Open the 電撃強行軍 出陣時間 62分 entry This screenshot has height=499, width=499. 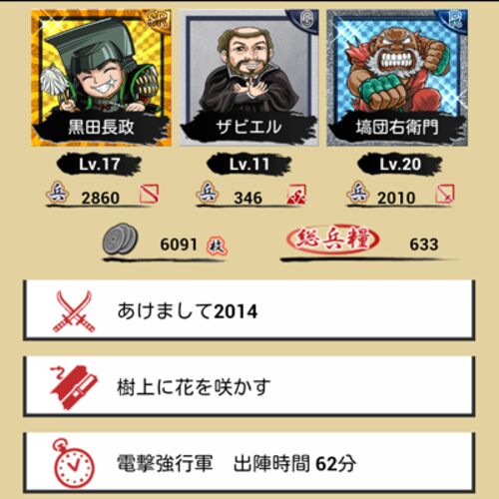pos(249,463)
